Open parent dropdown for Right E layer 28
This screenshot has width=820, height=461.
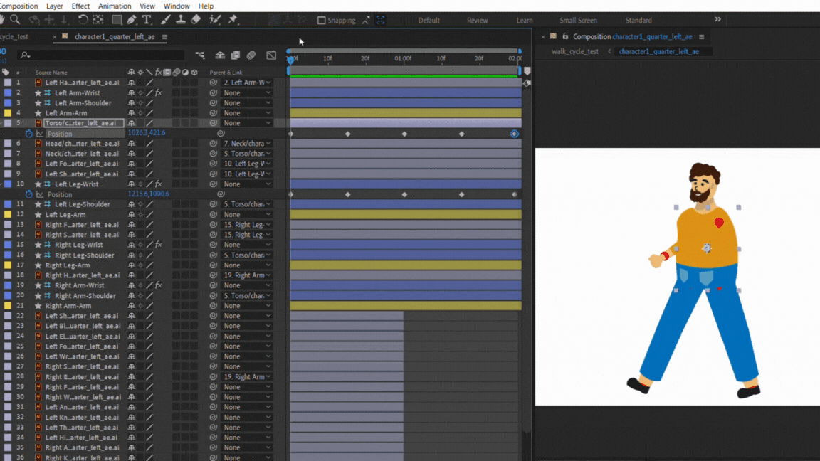coord(246,377)
